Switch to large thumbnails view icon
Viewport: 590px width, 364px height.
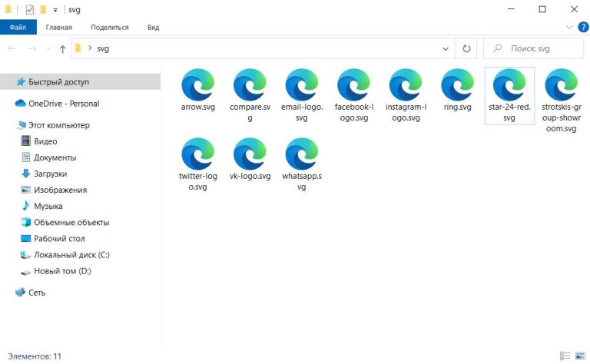[580, 356]
